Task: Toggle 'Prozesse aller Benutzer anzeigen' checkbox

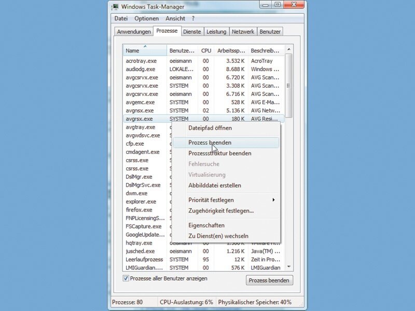Action: tap(126, 278)
